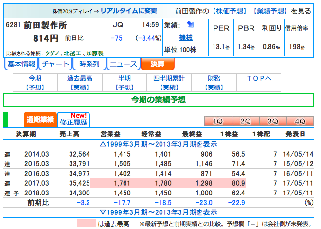
Task: Click the pink 過去最高 legend swatch
Action: 87,223
